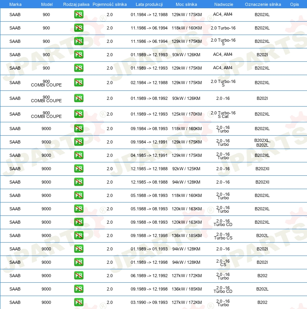Select the date range 04.1985 -> 12.1991

coord(149,156)
